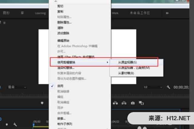The height and width of the screenshot is (129, 194).
Task: Open the 使用剪辑替换 submenu
Action: [x=80, y=62]
